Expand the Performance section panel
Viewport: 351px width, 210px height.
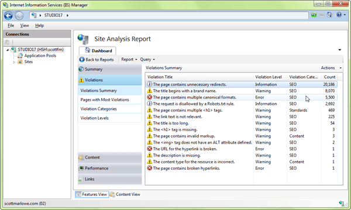click(110, 168)
